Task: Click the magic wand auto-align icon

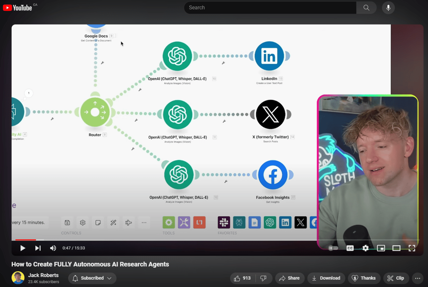Action: [113, 223]
